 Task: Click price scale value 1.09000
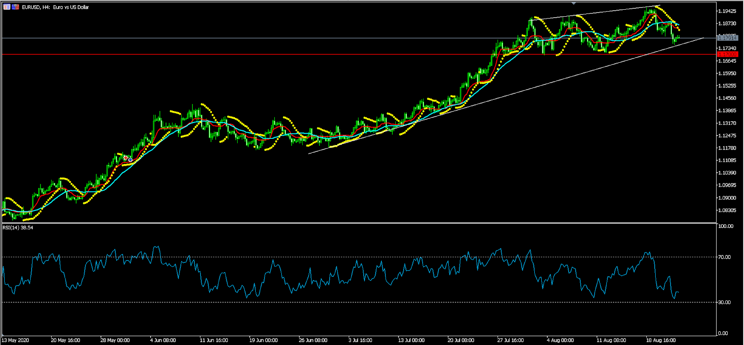pyautogui.click(x=727, y=198)
